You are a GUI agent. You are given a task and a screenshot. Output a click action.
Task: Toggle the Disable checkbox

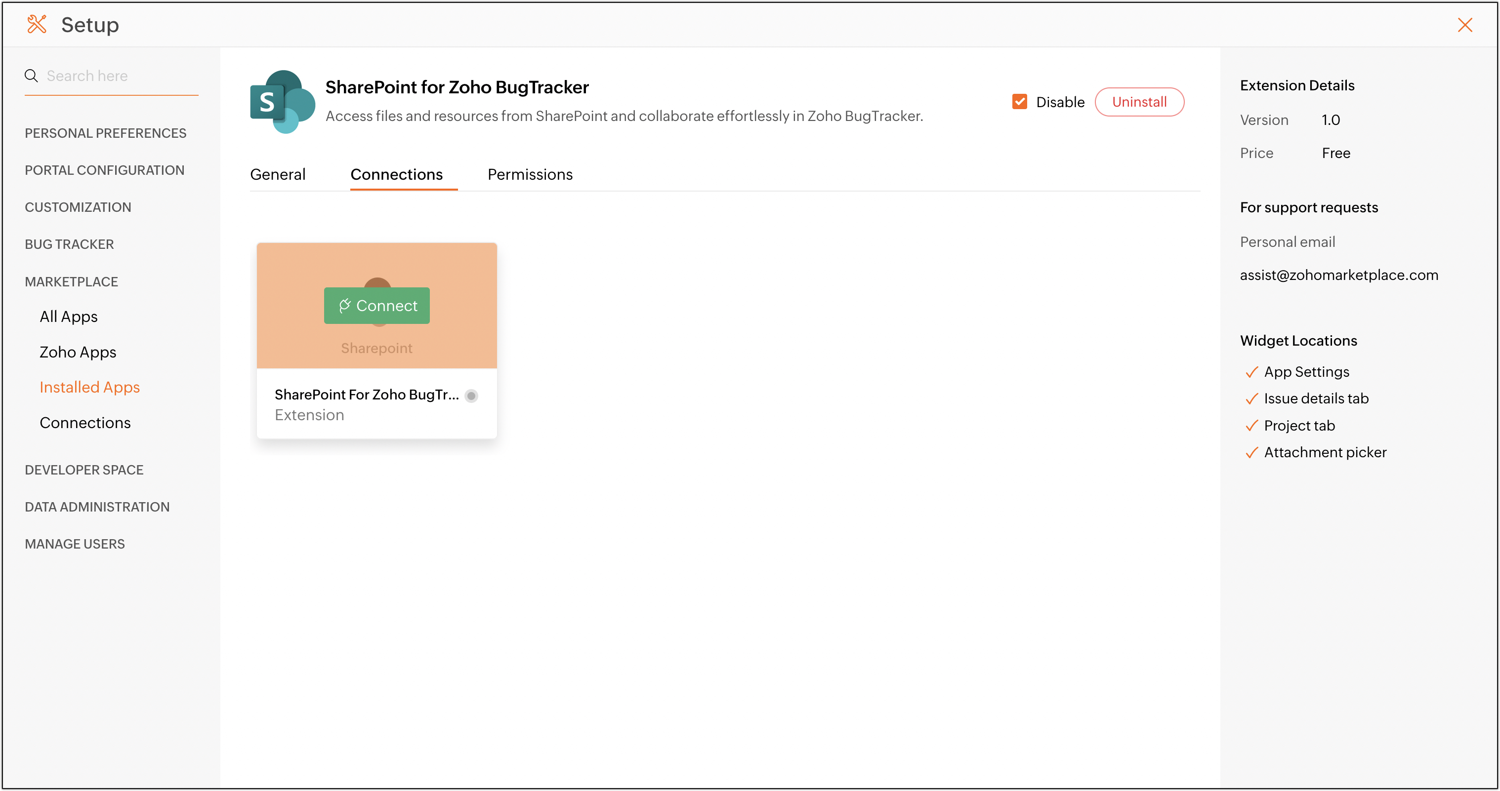tap(1019, 102)
